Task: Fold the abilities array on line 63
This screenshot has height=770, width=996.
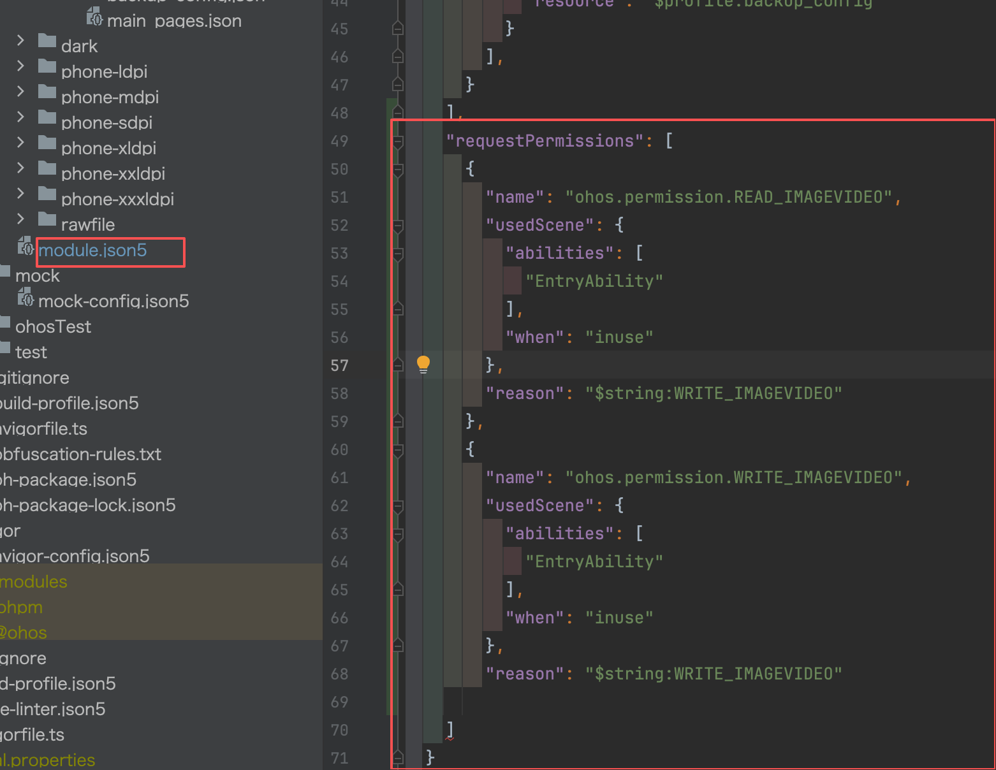Action: (398, 534)
